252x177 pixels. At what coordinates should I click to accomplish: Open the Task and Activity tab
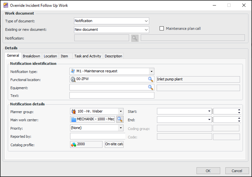pyautogui.click(x=88, y=56)
